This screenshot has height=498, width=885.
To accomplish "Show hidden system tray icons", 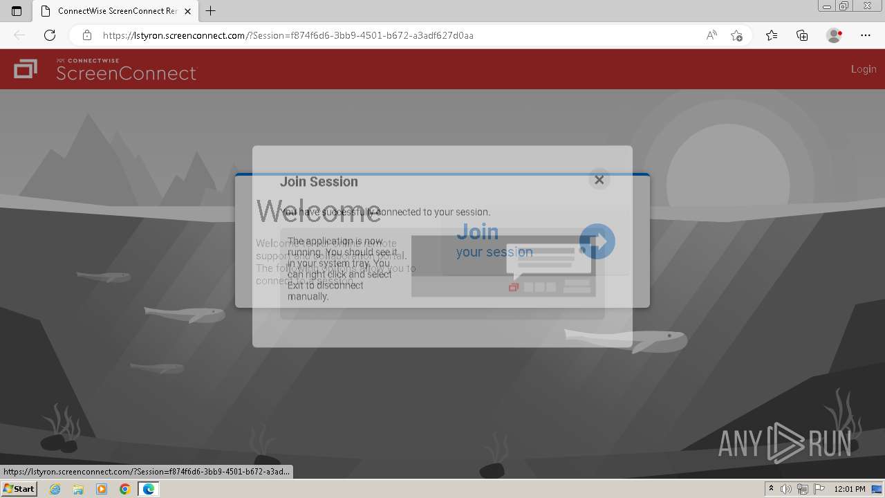I will point(771,489).
